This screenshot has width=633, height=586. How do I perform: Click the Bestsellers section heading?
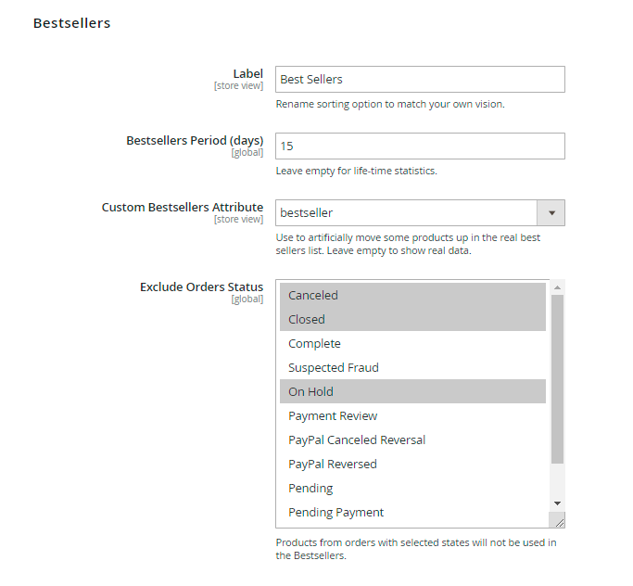tap(71, 23)
